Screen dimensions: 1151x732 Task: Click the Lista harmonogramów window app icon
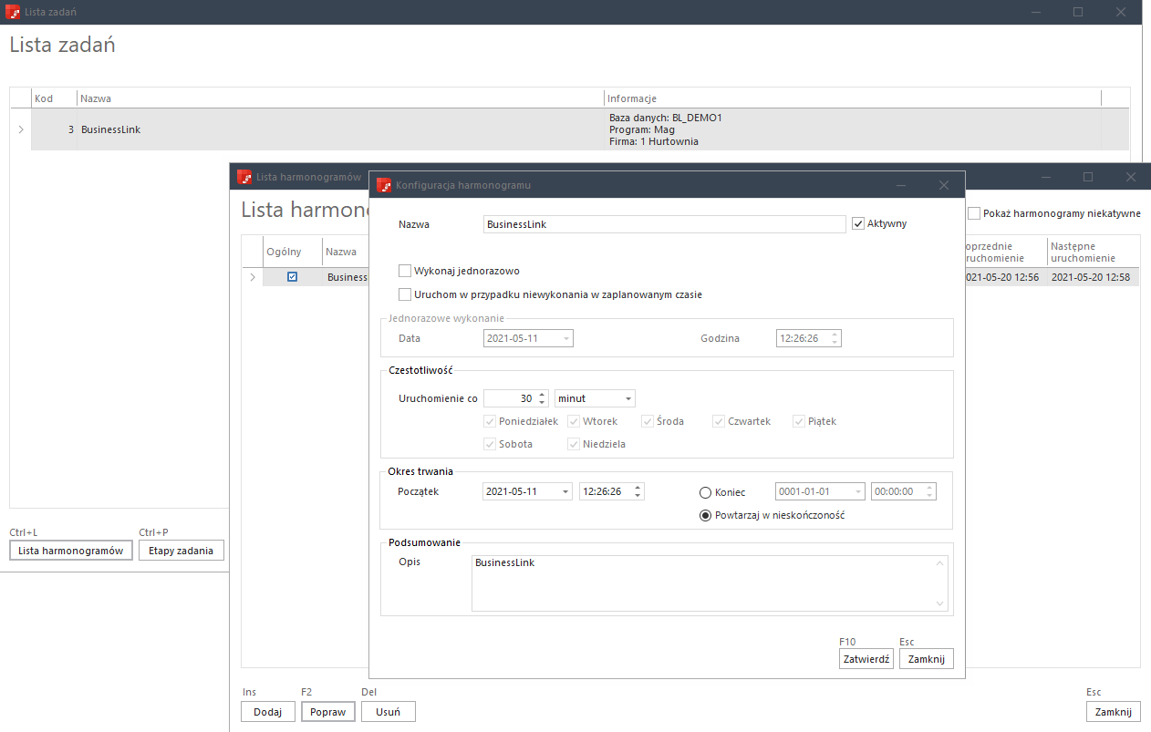click(244, 177)
